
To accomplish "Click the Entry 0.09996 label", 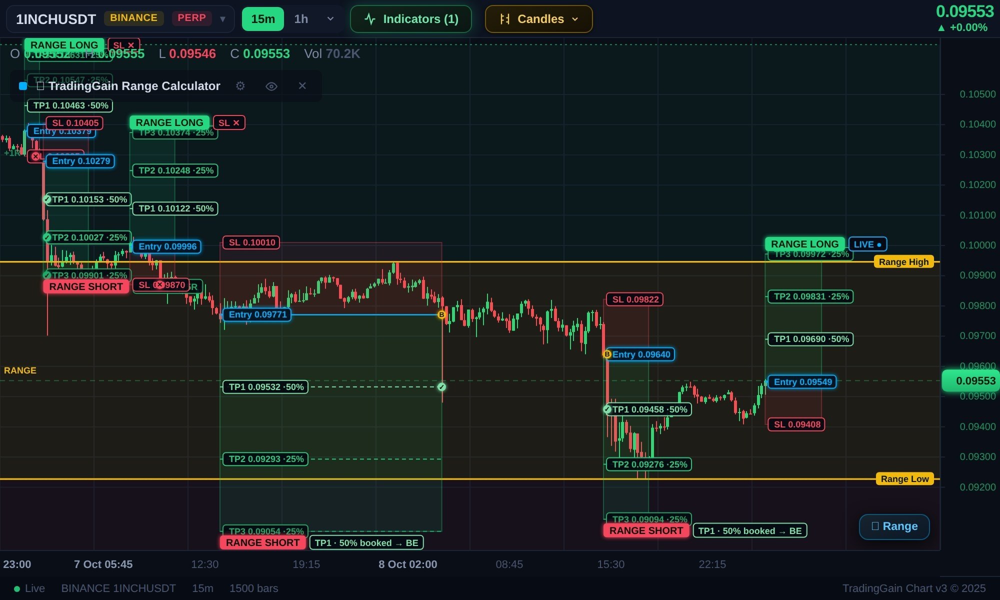I will (x=167, y=246).
